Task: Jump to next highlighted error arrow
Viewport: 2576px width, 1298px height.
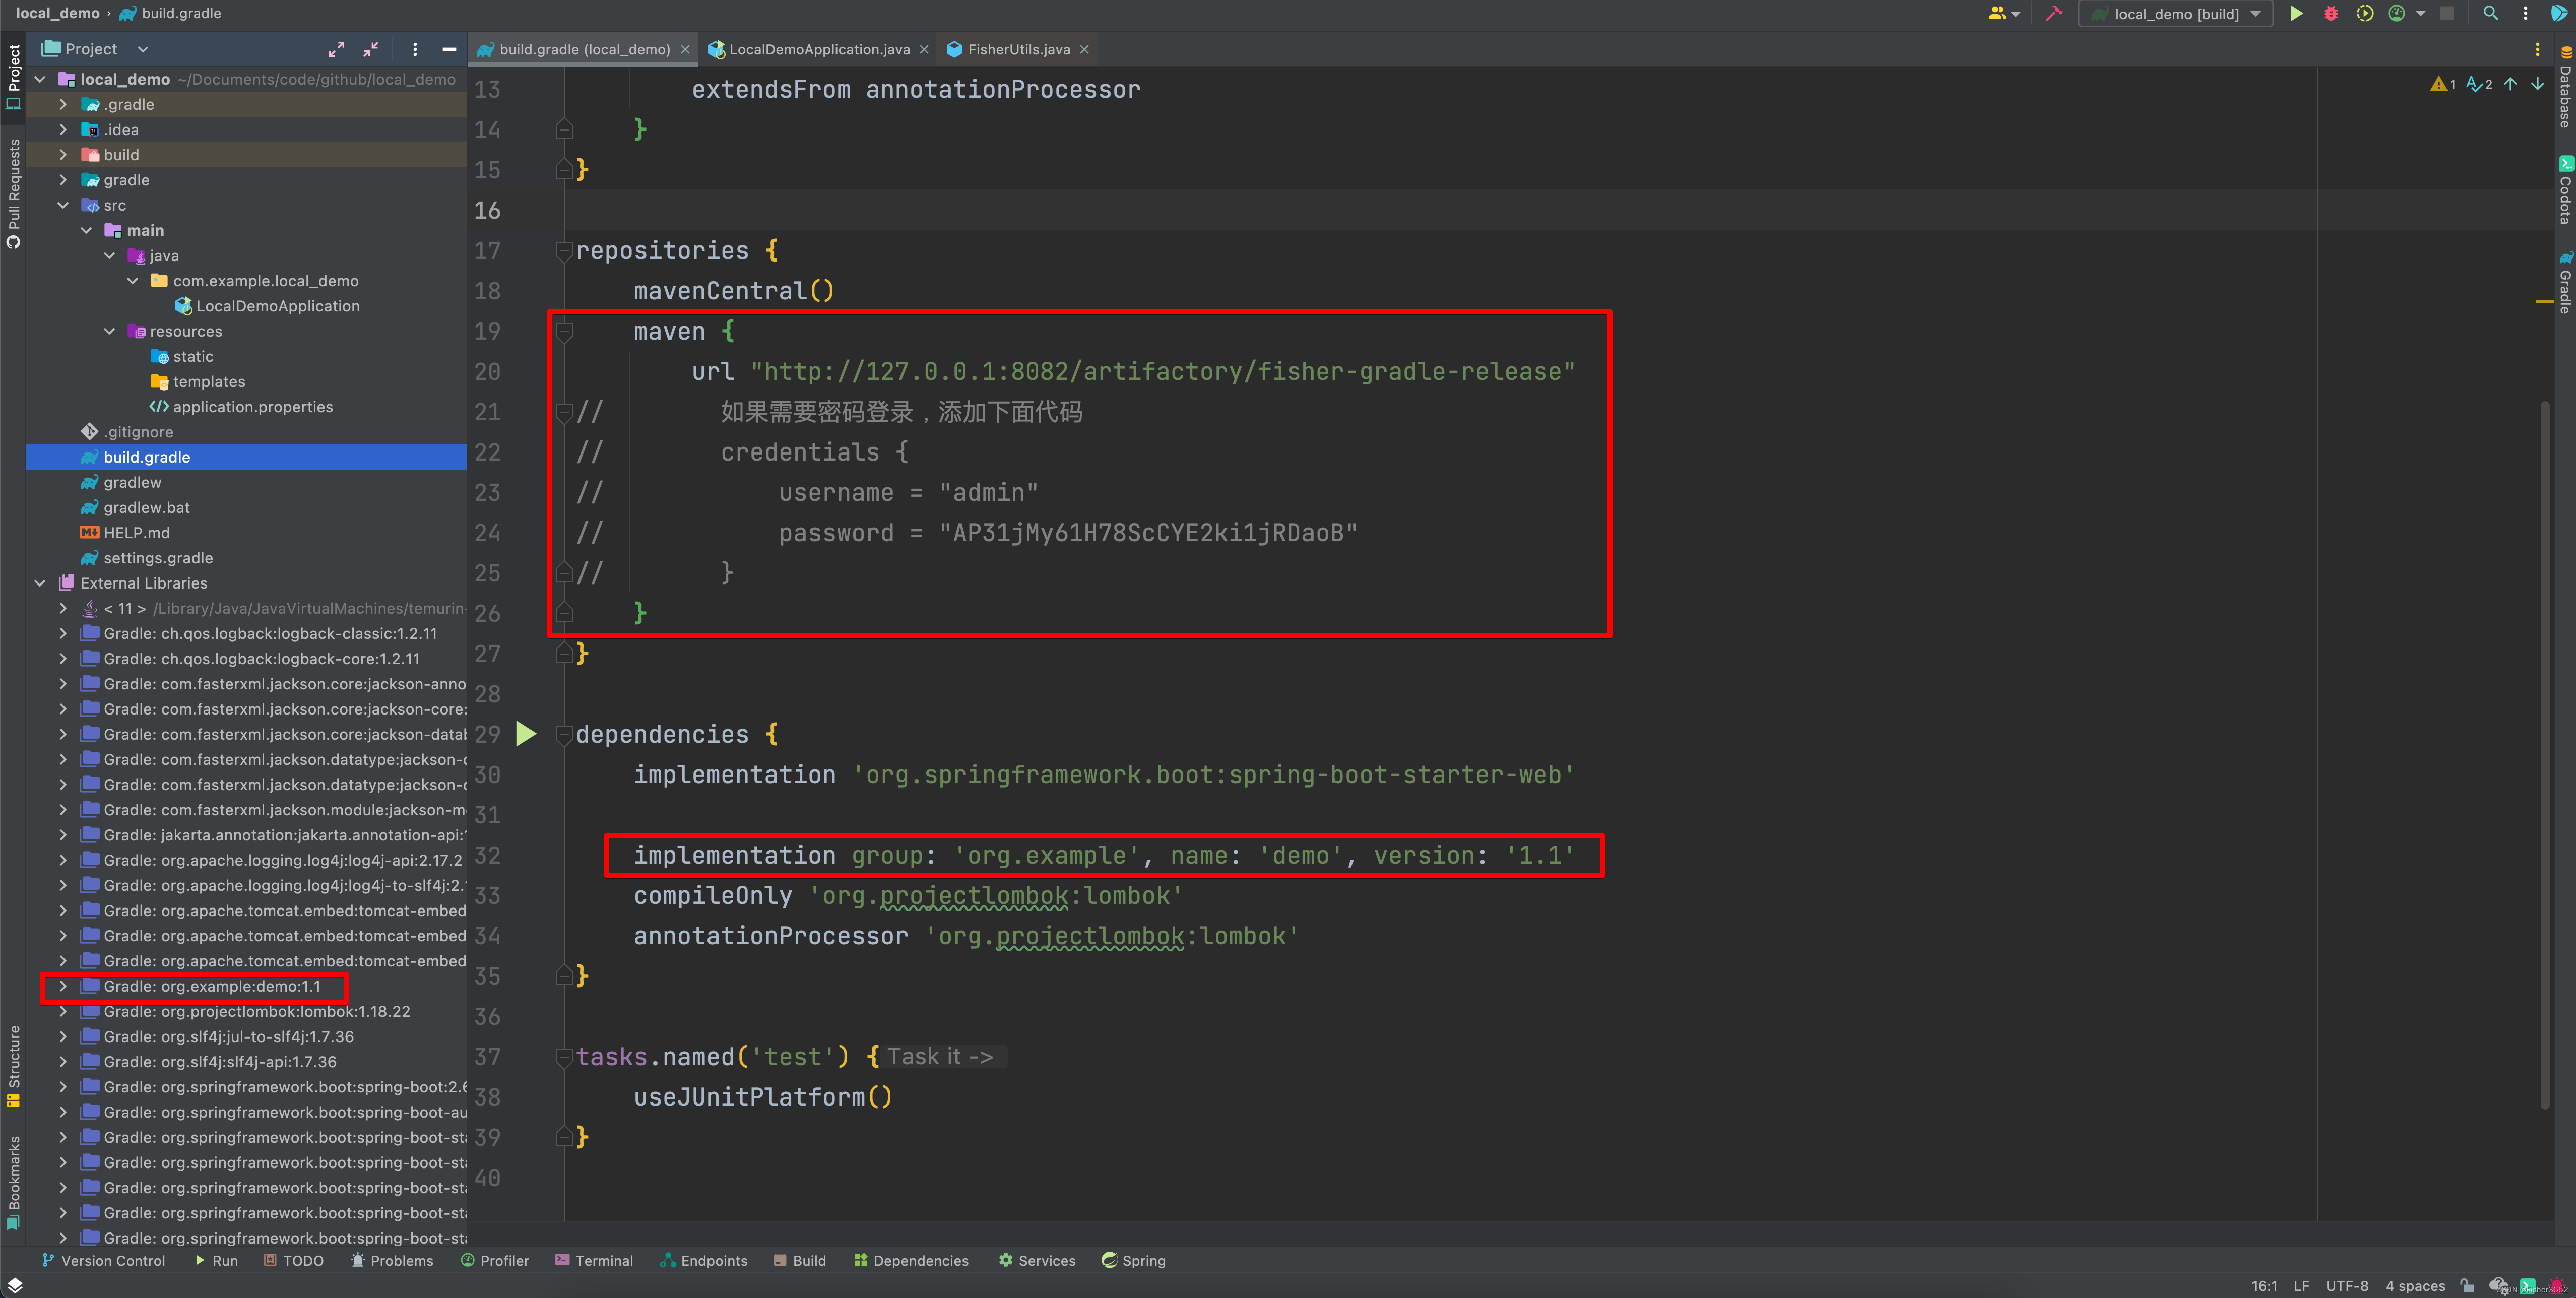Action: pyautogui.click(x=2537, y=84)
